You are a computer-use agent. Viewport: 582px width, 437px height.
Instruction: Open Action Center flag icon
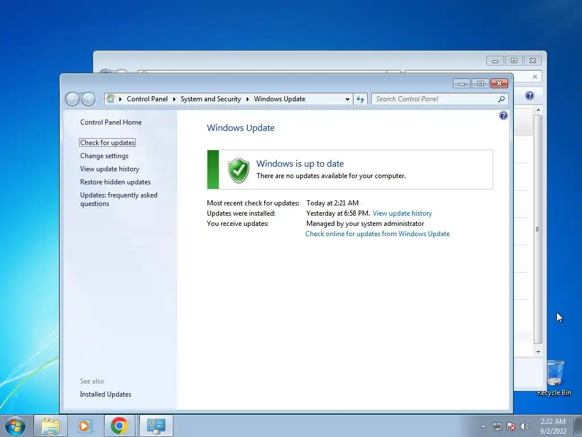click(511, 426)
